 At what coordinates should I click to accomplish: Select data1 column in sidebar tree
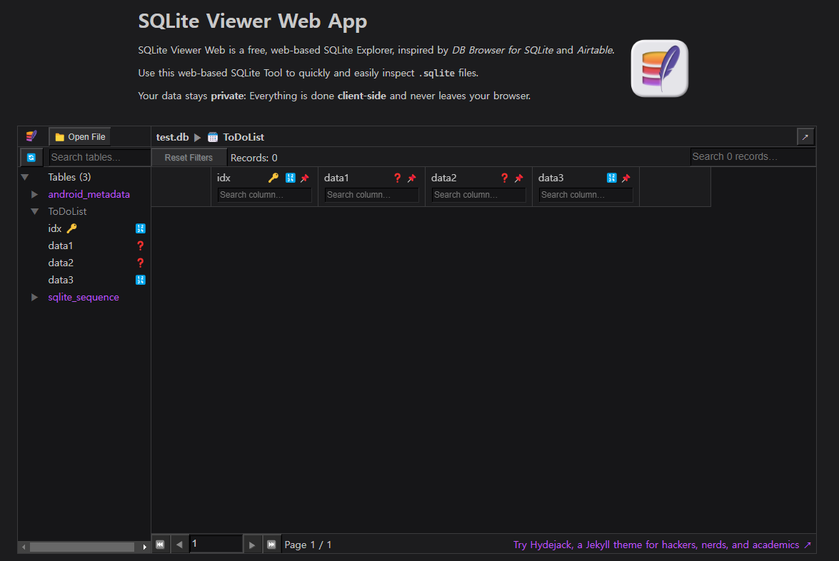click(61, 246)
